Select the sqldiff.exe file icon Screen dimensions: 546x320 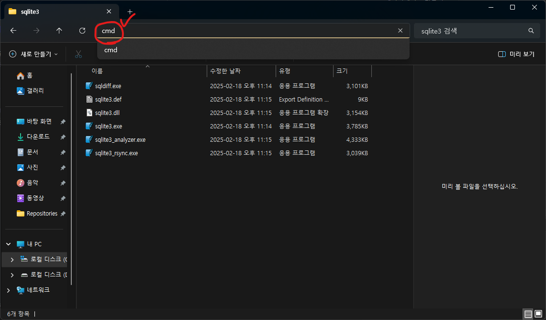[89, 86]
